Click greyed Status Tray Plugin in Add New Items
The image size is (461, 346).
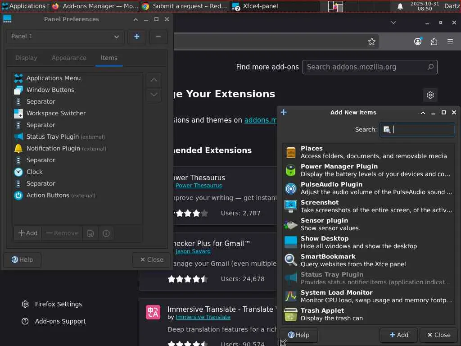click(368, 278)
